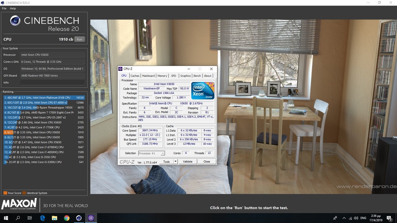
Task: Switch to CPU tab in CPU-Z
Action: point(124,76)
